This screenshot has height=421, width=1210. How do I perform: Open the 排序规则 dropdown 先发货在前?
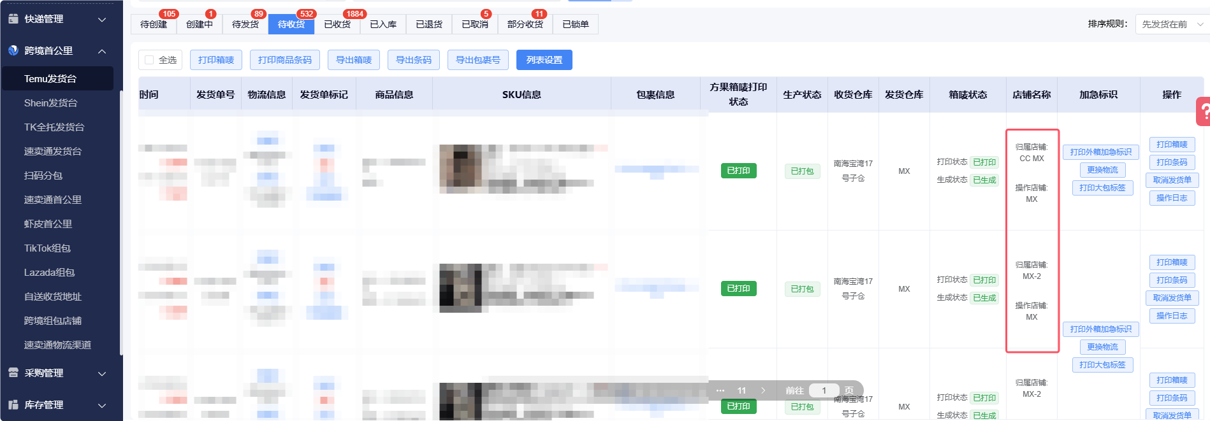tap(1172, 24)
